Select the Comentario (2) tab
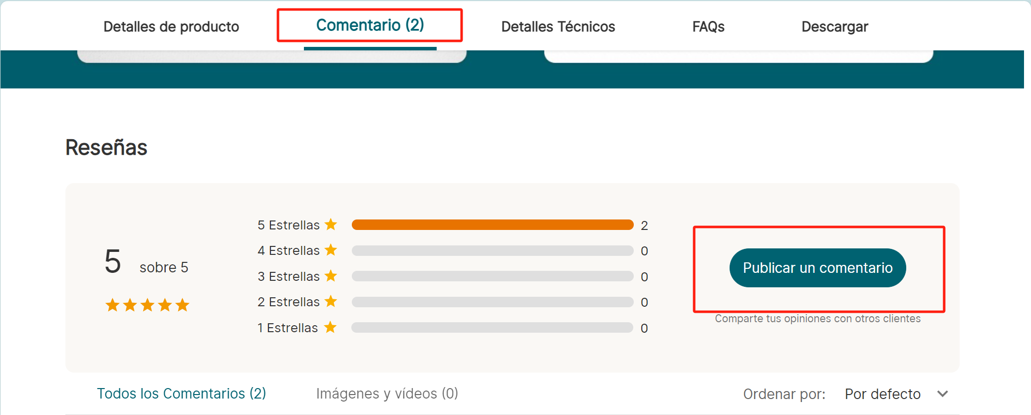 [370, 25]
